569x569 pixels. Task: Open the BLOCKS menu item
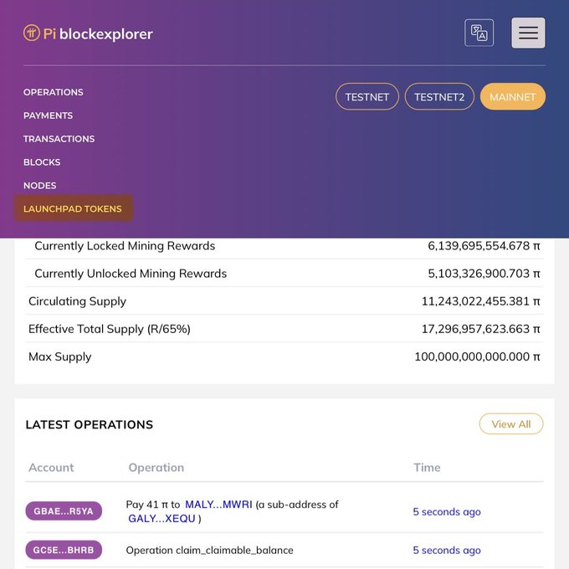[x=42, y=162]
